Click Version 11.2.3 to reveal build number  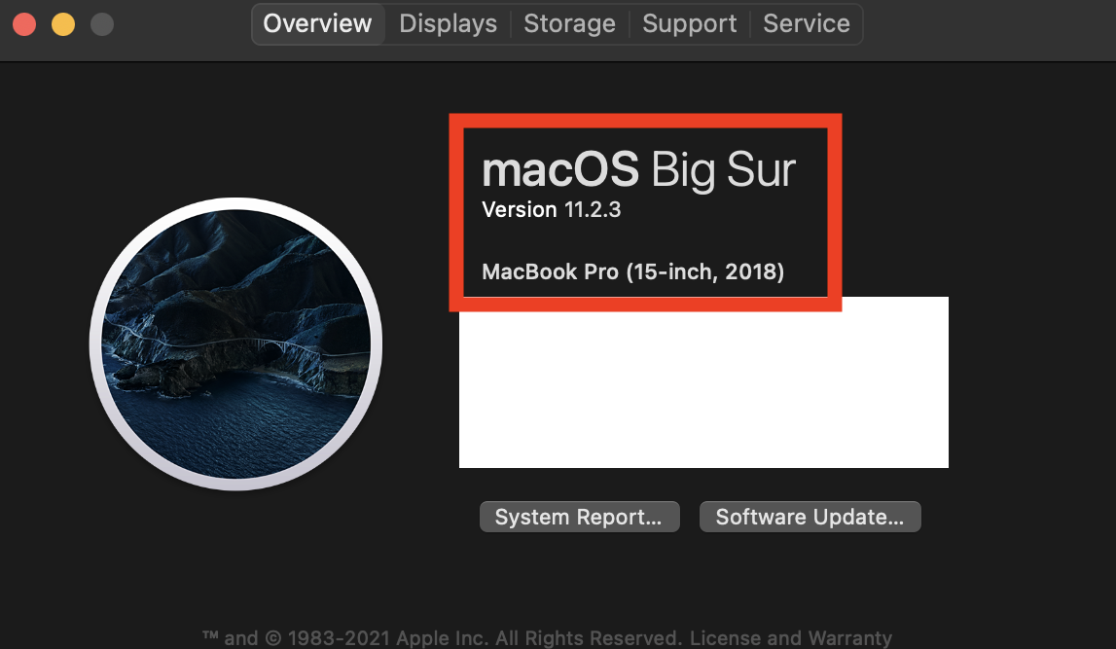click(x=551, y=210)
